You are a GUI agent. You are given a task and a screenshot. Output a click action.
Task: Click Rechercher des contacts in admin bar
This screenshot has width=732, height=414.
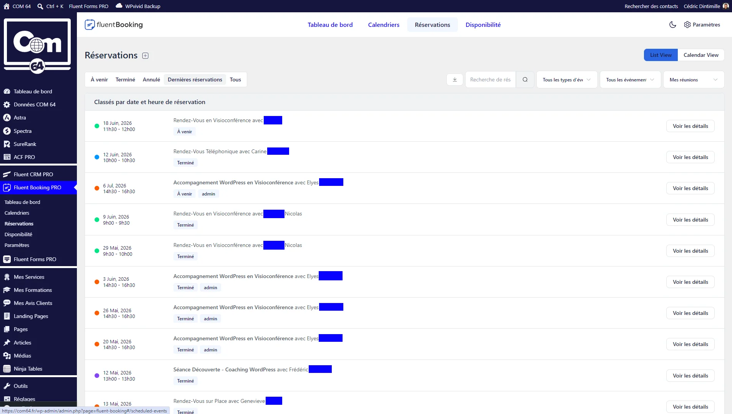651,6
